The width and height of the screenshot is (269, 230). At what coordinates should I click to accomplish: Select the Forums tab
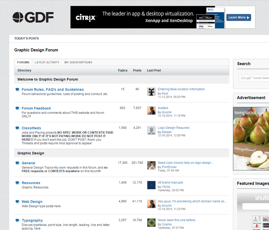click(x=23, y=62)
